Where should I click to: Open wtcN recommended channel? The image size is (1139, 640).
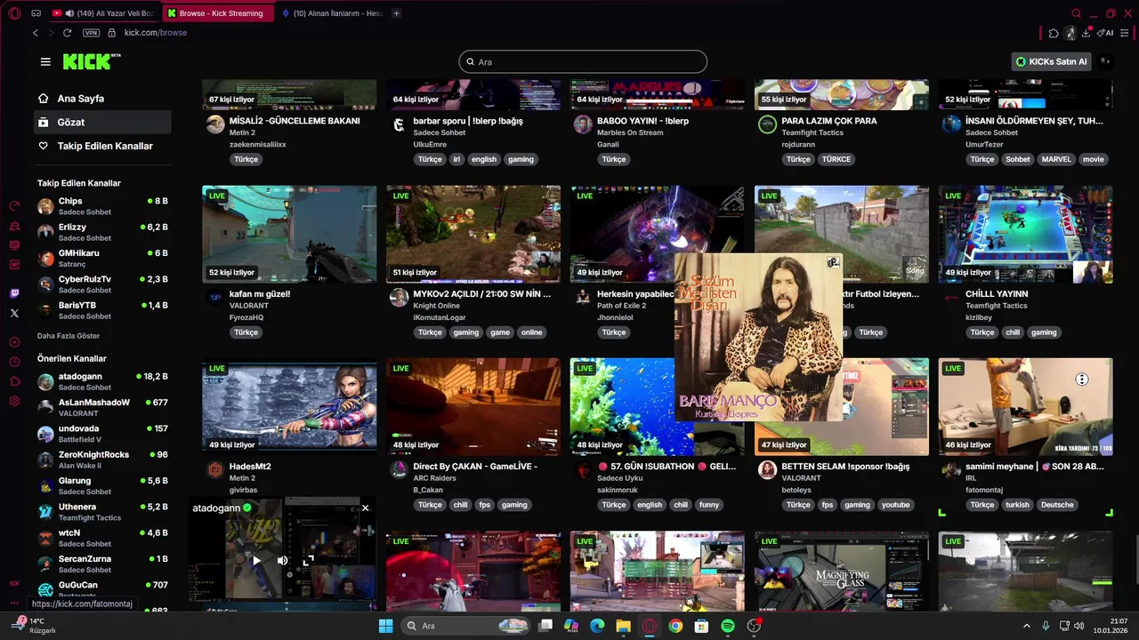click(102, 538)
